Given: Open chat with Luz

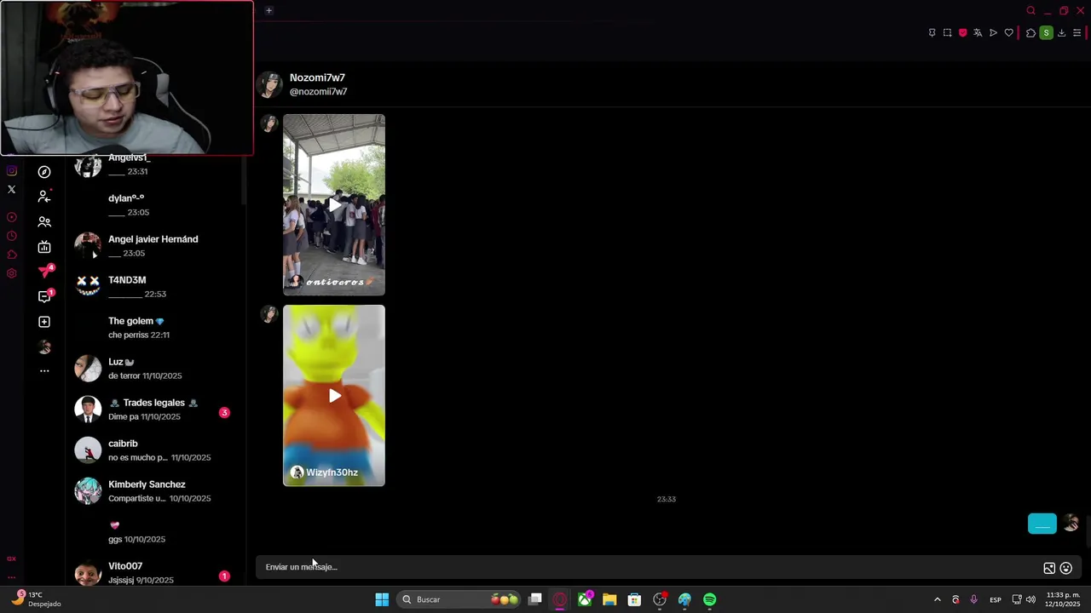Looking at the screenshot, I should 156,369.
